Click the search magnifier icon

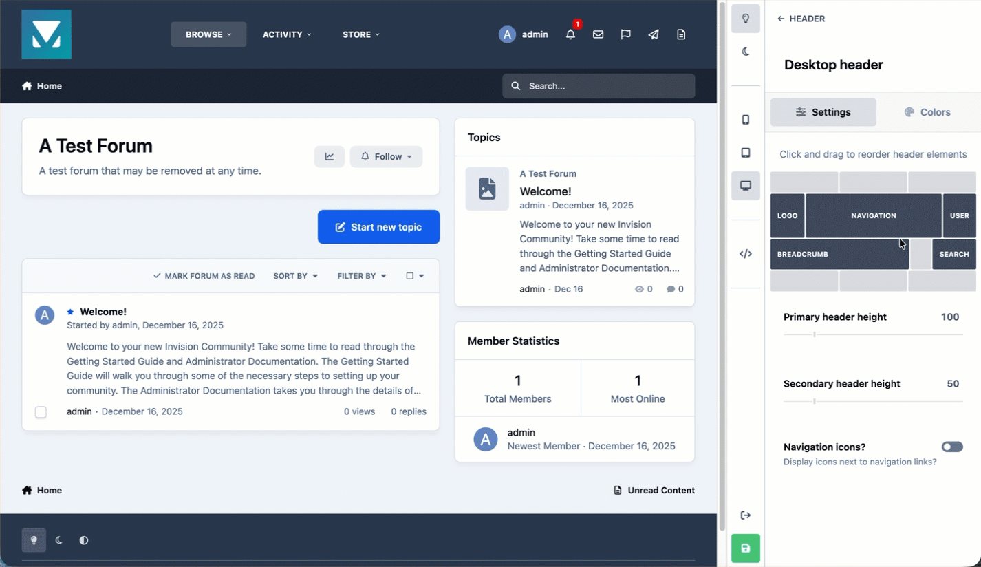(516, 86)
